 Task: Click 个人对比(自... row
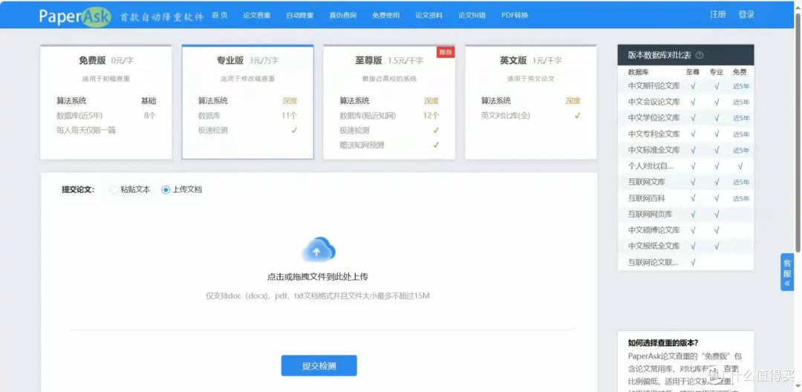tap(686, 166)
